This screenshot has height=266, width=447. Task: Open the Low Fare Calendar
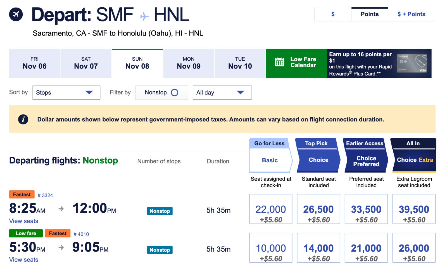pyautogui.click(x=296, y=63)
